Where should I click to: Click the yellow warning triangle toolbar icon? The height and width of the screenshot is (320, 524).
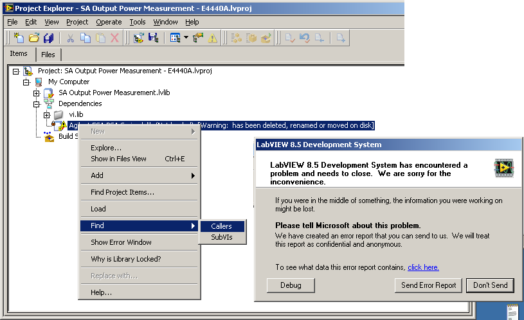click(x=213, y=39)
